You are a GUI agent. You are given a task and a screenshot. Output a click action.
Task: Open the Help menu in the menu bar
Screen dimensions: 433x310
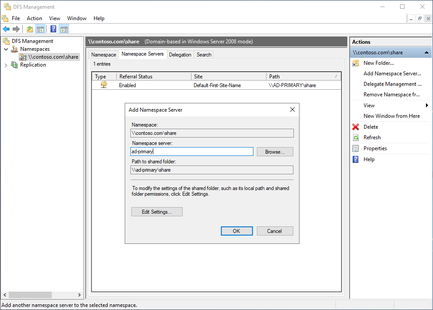click(99, 18)
